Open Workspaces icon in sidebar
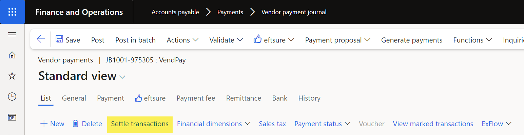The image size is (524, 135). click(x=12, y=117)
